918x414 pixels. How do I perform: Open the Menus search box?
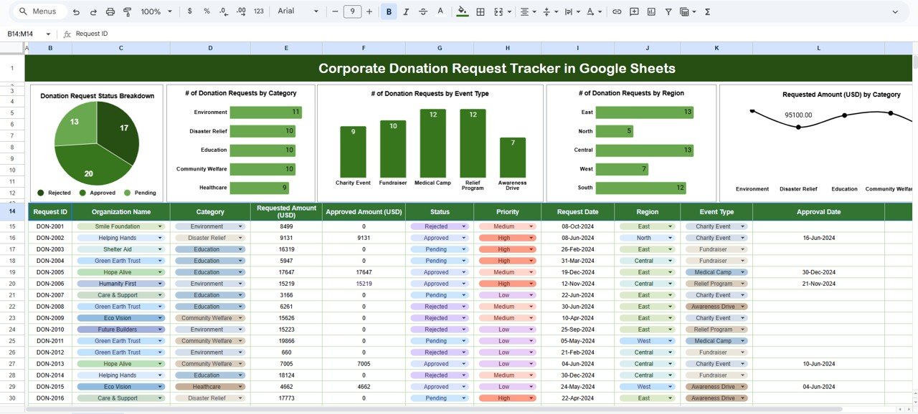pyautogui.click(x=39, y=11)
